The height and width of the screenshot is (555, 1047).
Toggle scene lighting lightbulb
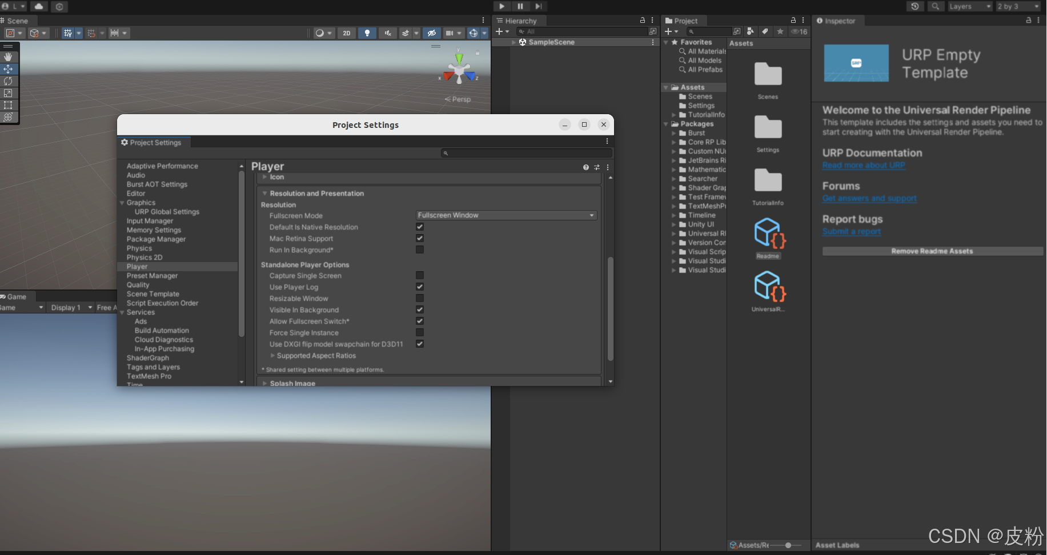pyautogui.click(x=367, y=33)
